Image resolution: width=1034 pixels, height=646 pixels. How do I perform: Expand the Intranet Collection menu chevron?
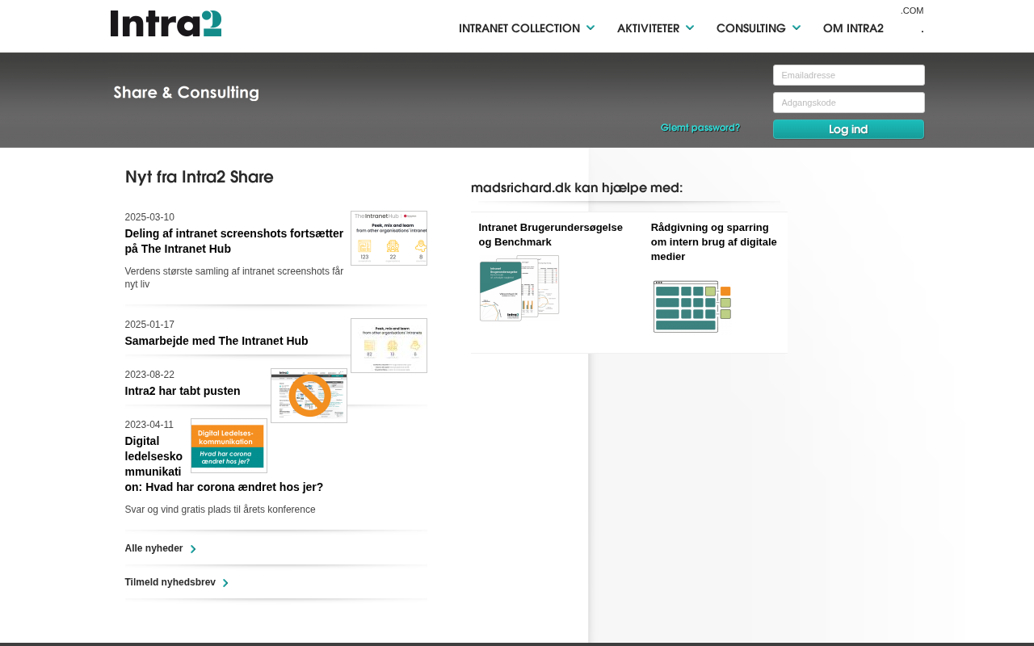point(591,27)
